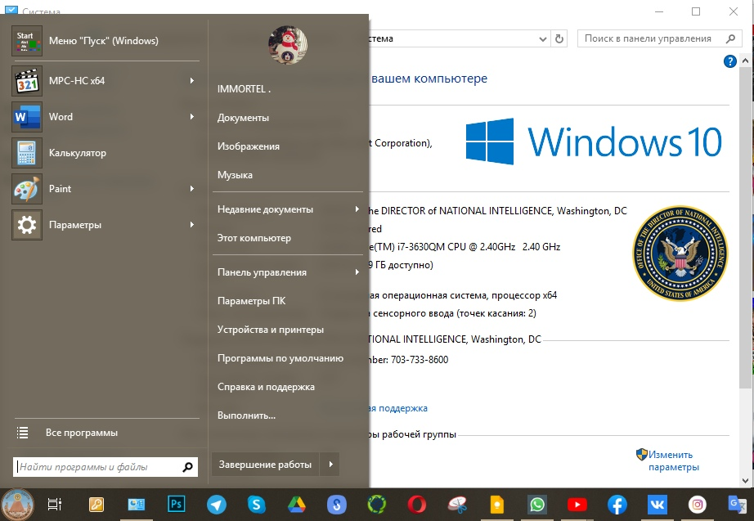Open MPC-HC x64 from Start menu
This screenshot has width=754, height=521.
tap(105, 81)
